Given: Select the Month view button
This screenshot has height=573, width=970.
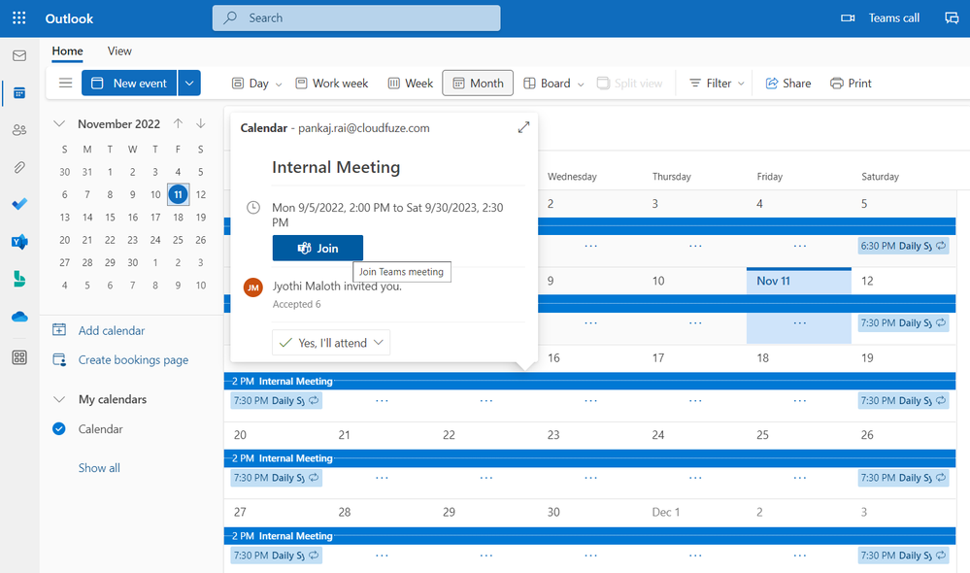Looking at the screenshot, I should (x=478, y=83).
